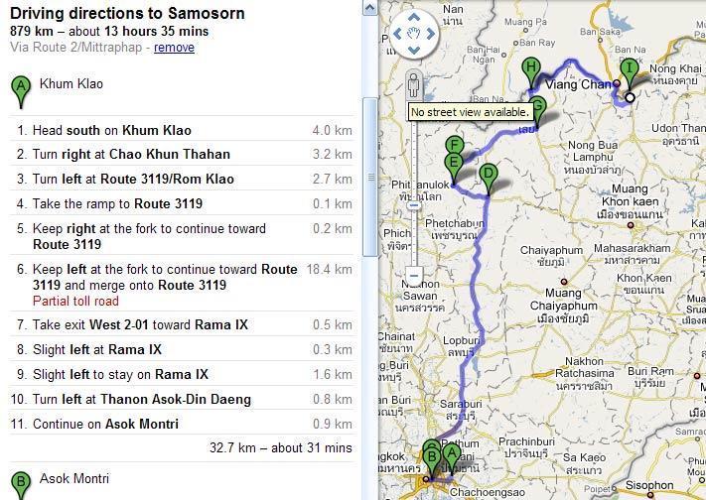Click the Viang Chan city label on map
Screen dimensions: 706x500
[x=579, y=84]
